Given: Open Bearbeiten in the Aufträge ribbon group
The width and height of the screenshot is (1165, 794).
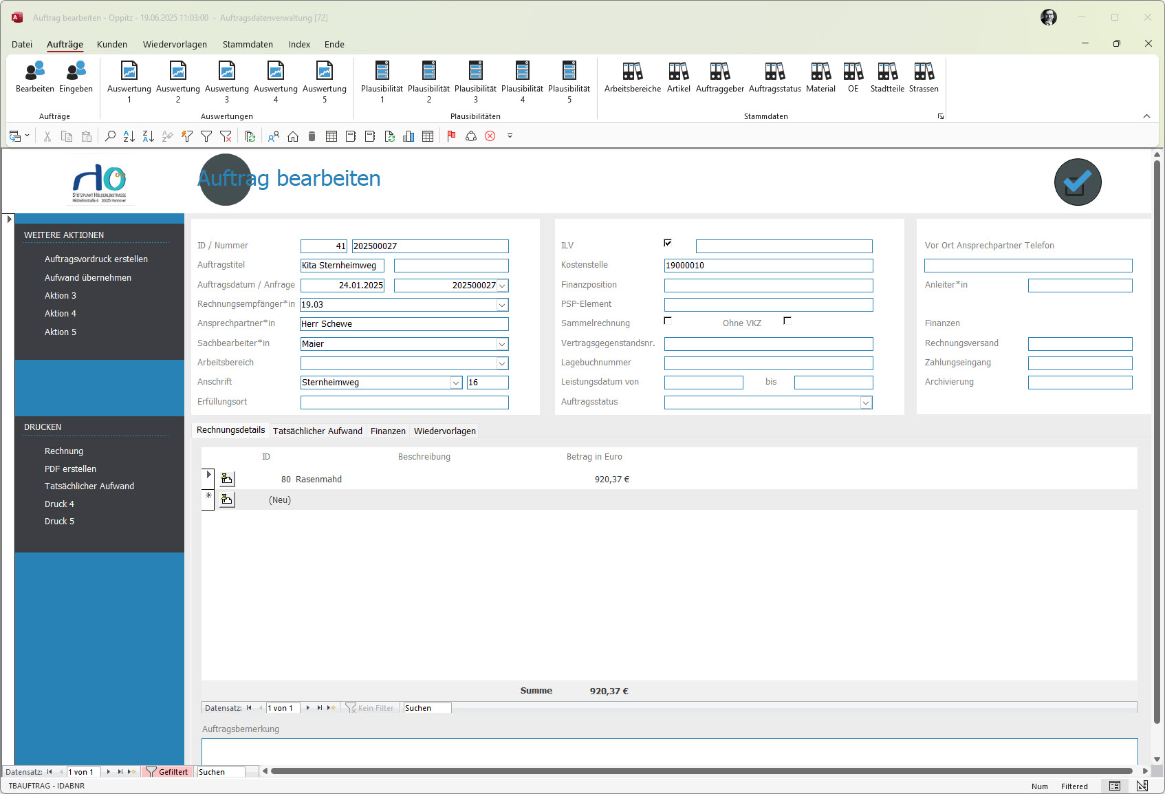Looking at the screenshot, I should [34, 76].
